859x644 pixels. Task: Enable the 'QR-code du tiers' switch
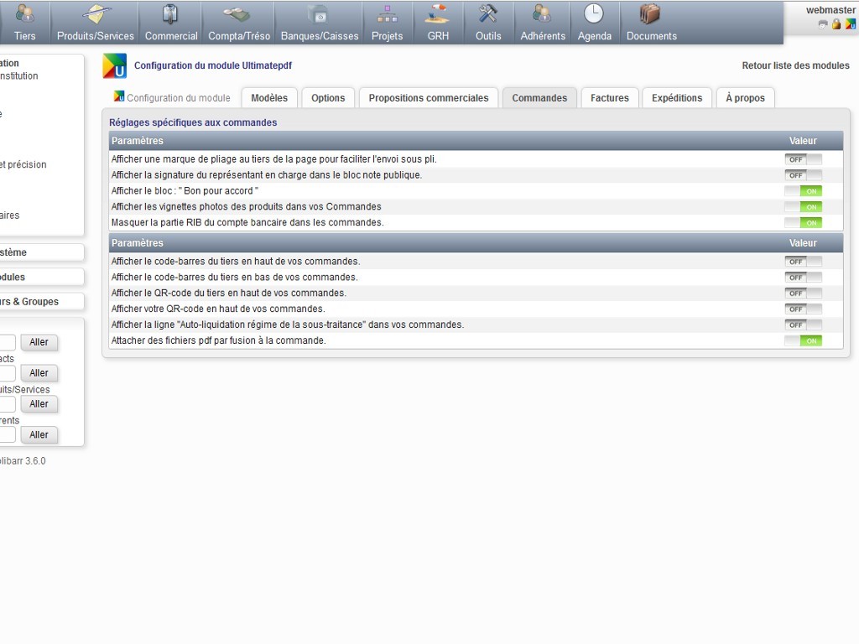click(803, 293)
